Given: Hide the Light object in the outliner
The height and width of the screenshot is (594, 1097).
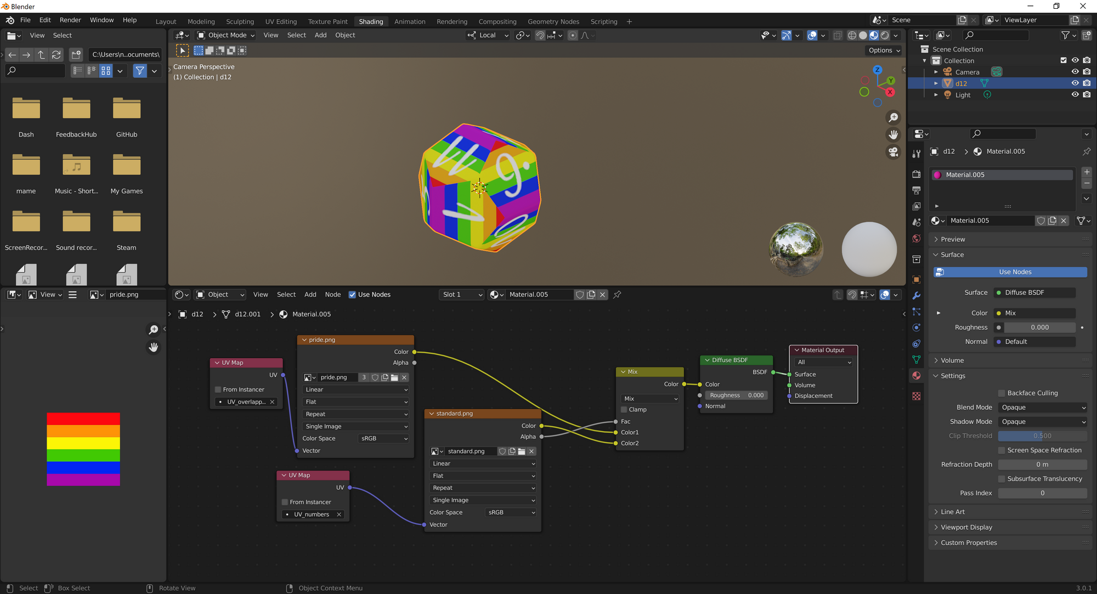Looking at the screenshot, I should tap(1075, 94).
